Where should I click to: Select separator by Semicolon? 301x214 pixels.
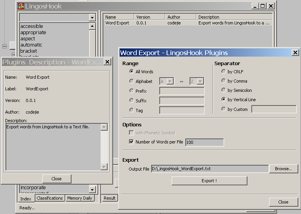[x=223, y=90]
